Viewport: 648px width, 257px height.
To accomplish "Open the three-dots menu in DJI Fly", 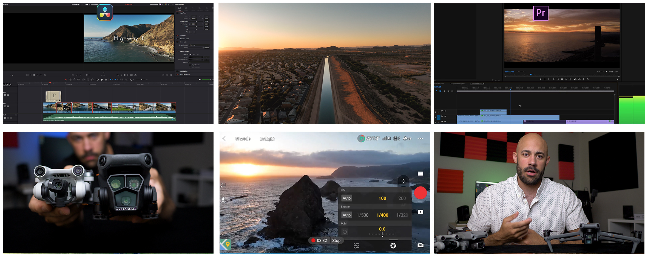I will (x=420, y=139).
